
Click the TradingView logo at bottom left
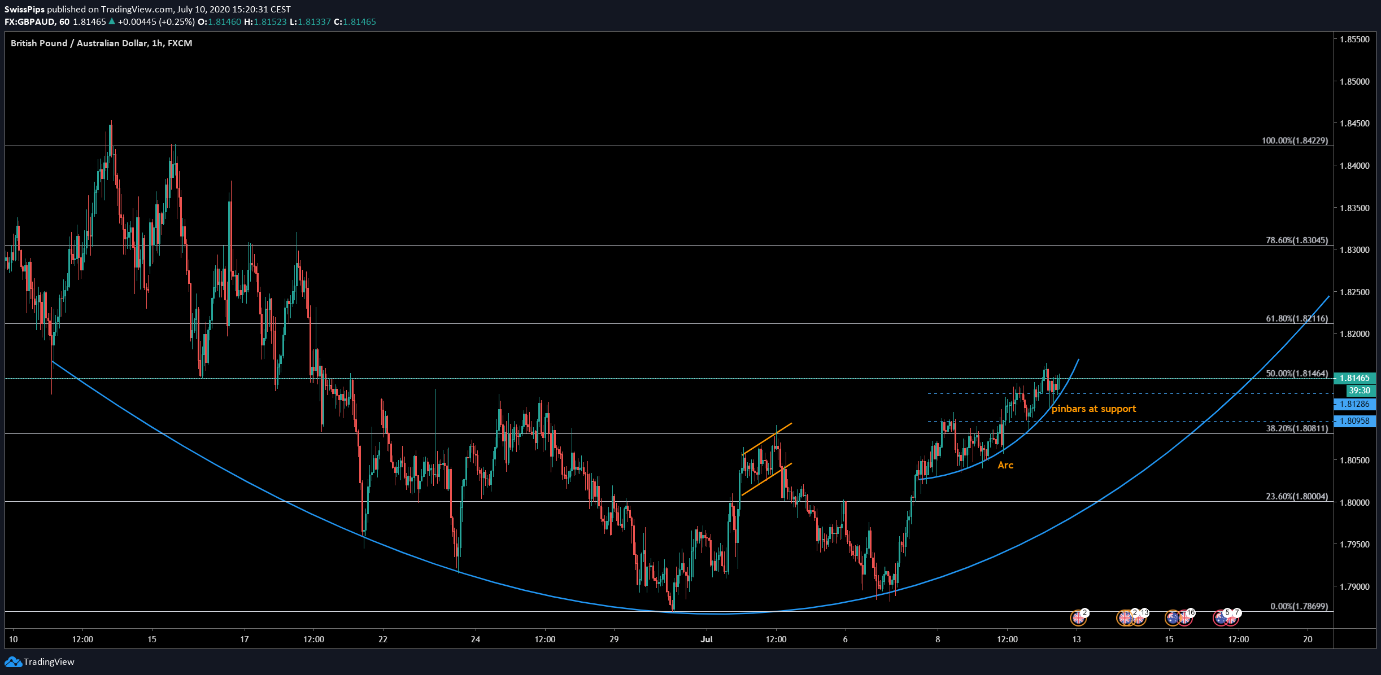click(x=40, y=661)
